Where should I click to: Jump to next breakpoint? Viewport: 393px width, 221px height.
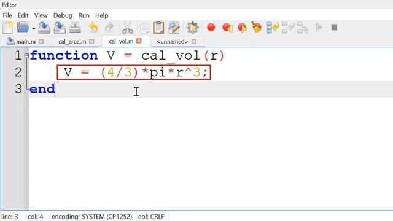tap(243, 27)
